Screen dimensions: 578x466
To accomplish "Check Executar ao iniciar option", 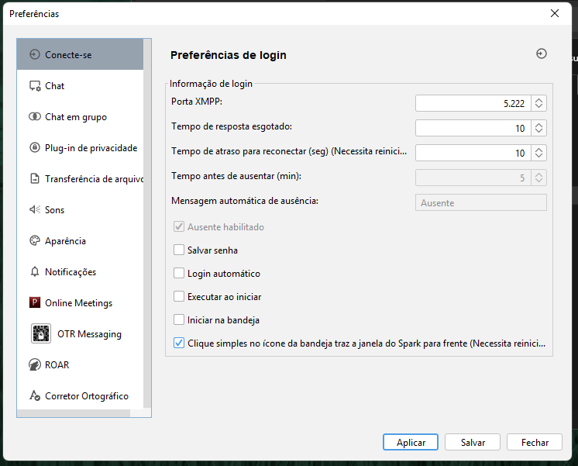I will coord(179,296).
